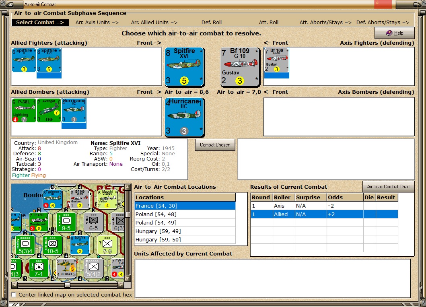Image resolution: width=426 pixels, height=307 pixels.
Task: Click the Spitfire unit on the map
Action: pos(80,245)
